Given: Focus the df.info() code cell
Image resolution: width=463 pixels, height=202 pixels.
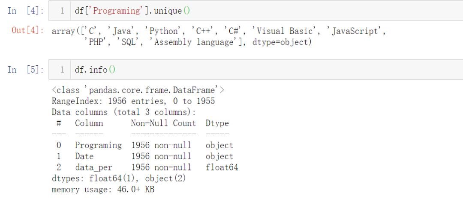Looking at the screenshot, I should coord(257,70).
